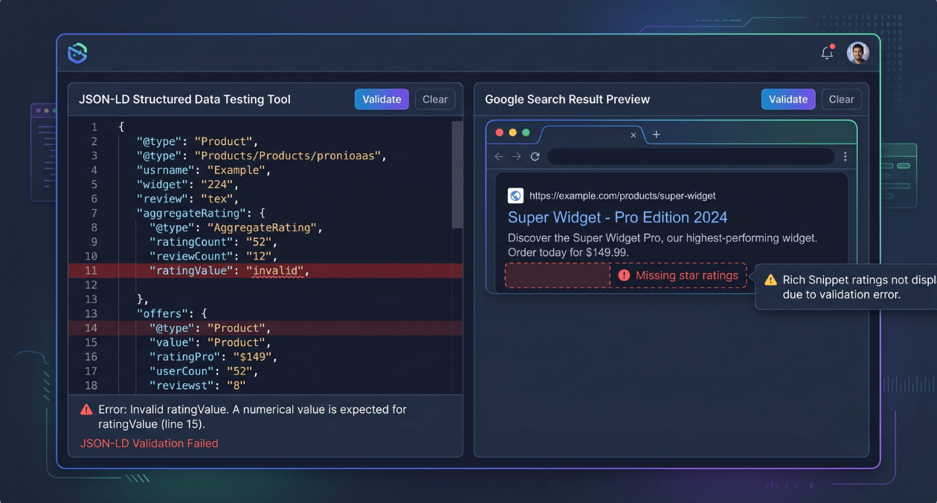Open the mock browser three-dot menu
The image size is (937, 503).
tap(846, 156)
